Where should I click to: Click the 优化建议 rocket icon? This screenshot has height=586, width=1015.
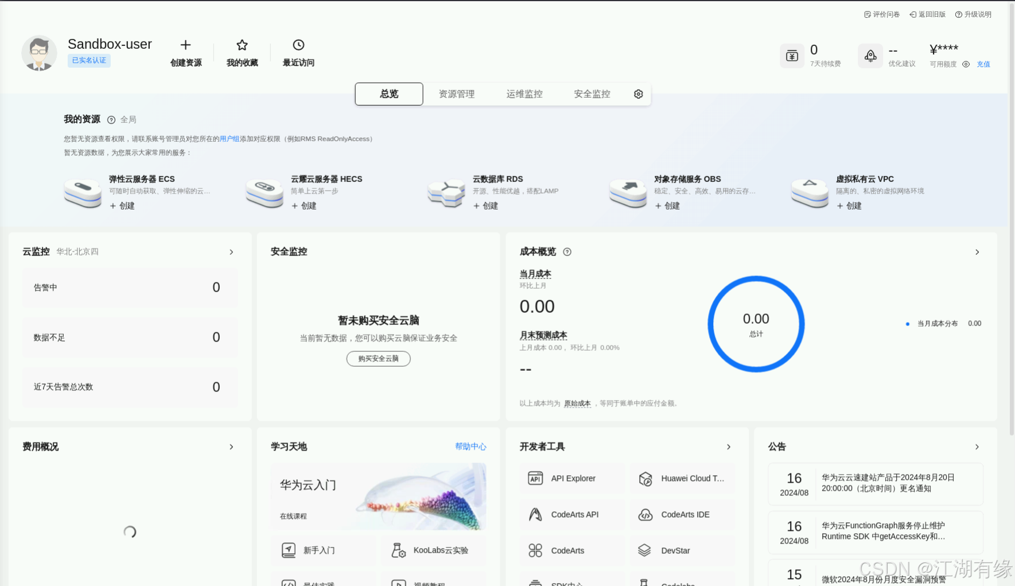870,56
